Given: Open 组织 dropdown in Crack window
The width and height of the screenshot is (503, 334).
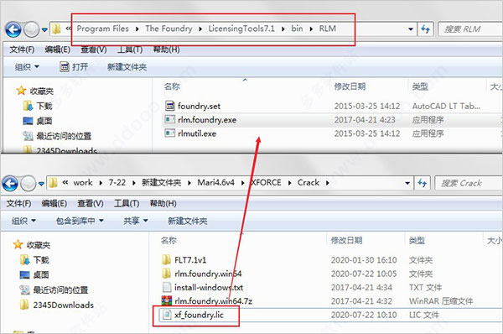Looking at the screenshot, I should coord(23,221).
